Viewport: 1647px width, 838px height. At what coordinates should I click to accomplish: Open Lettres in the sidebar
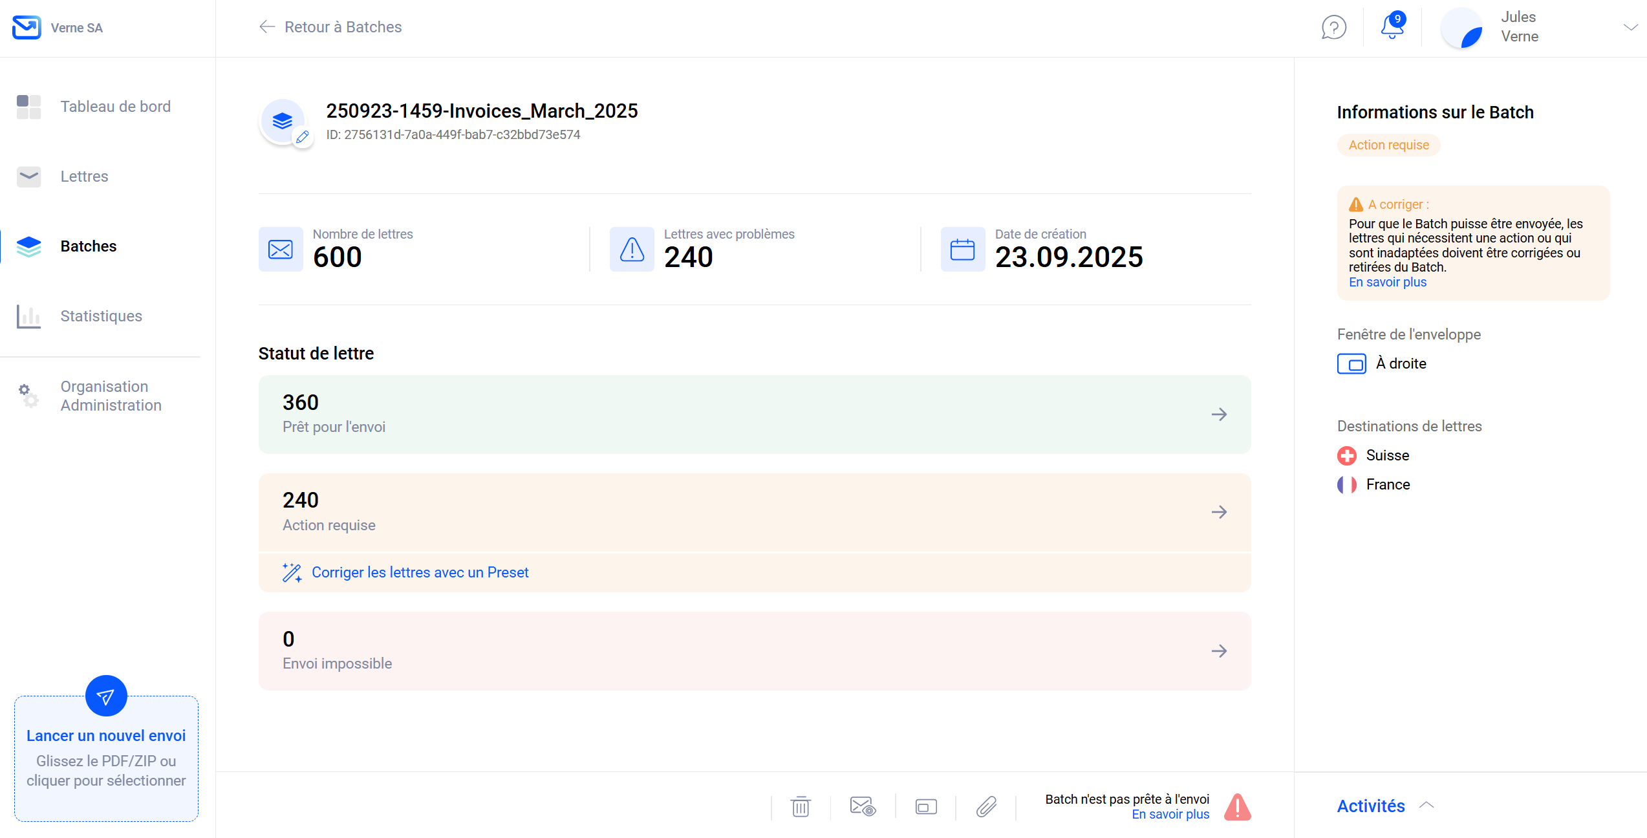coord(84,177)
